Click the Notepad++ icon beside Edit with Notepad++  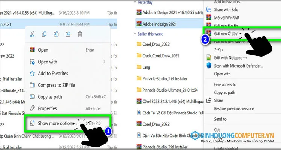[209, 58]
